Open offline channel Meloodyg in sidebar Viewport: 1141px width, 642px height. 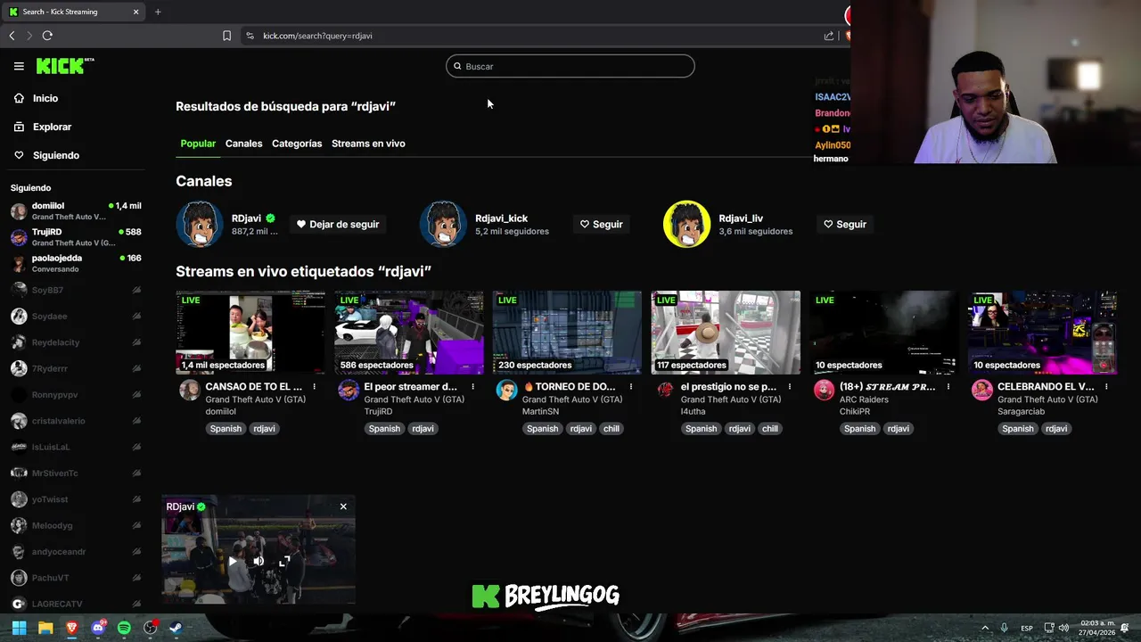pos(76,525)
